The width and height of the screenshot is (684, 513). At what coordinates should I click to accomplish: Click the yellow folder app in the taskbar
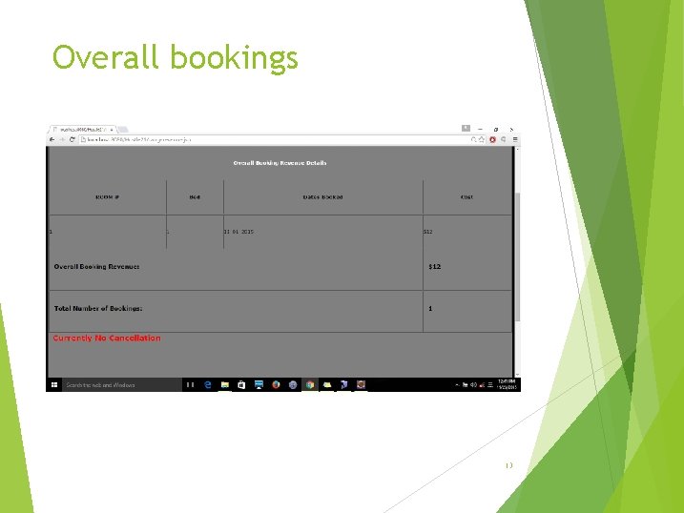click(326, 385)
